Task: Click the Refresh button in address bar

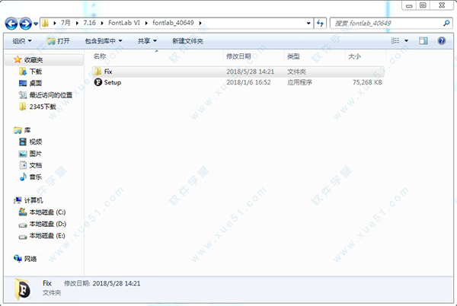Action: pos(320,24)
